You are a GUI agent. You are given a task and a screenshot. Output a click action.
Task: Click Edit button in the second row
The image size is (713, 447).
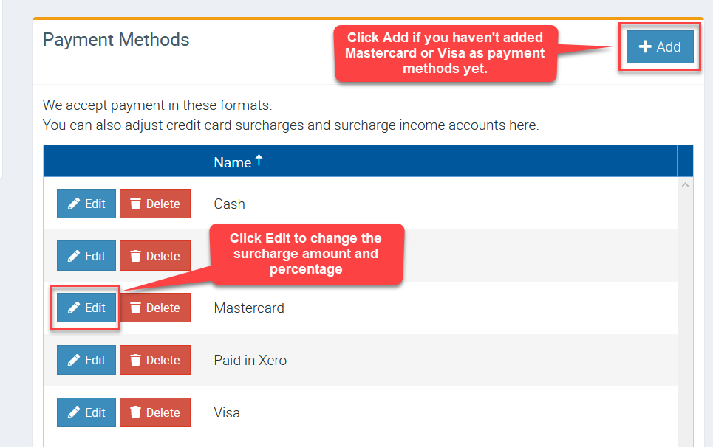tap(86, 256)
